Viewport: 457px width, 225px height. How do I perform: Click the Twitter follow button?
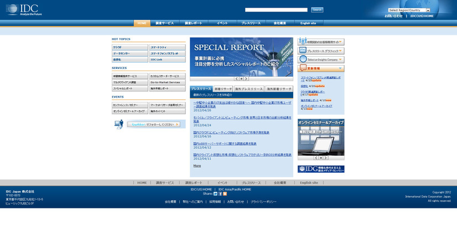153,124
